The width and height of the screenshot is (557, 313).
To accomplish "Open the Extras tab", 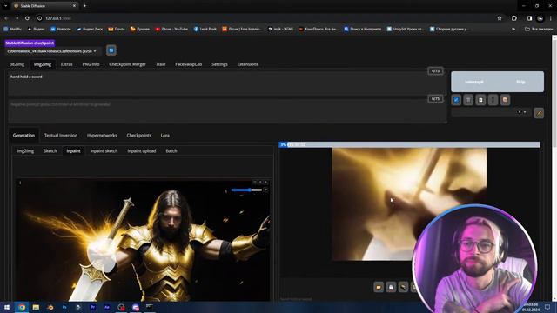I will [x=66, y=64].
